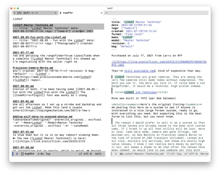Click the tags value '["Camera"]'
This screenshot has width=220, height=174.
click(x=129, y=28)
